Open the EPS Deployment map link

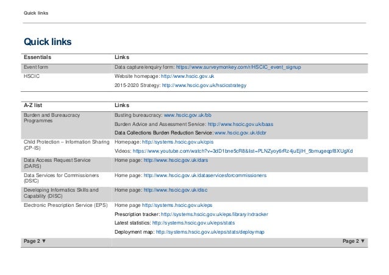tap(210, 232)
